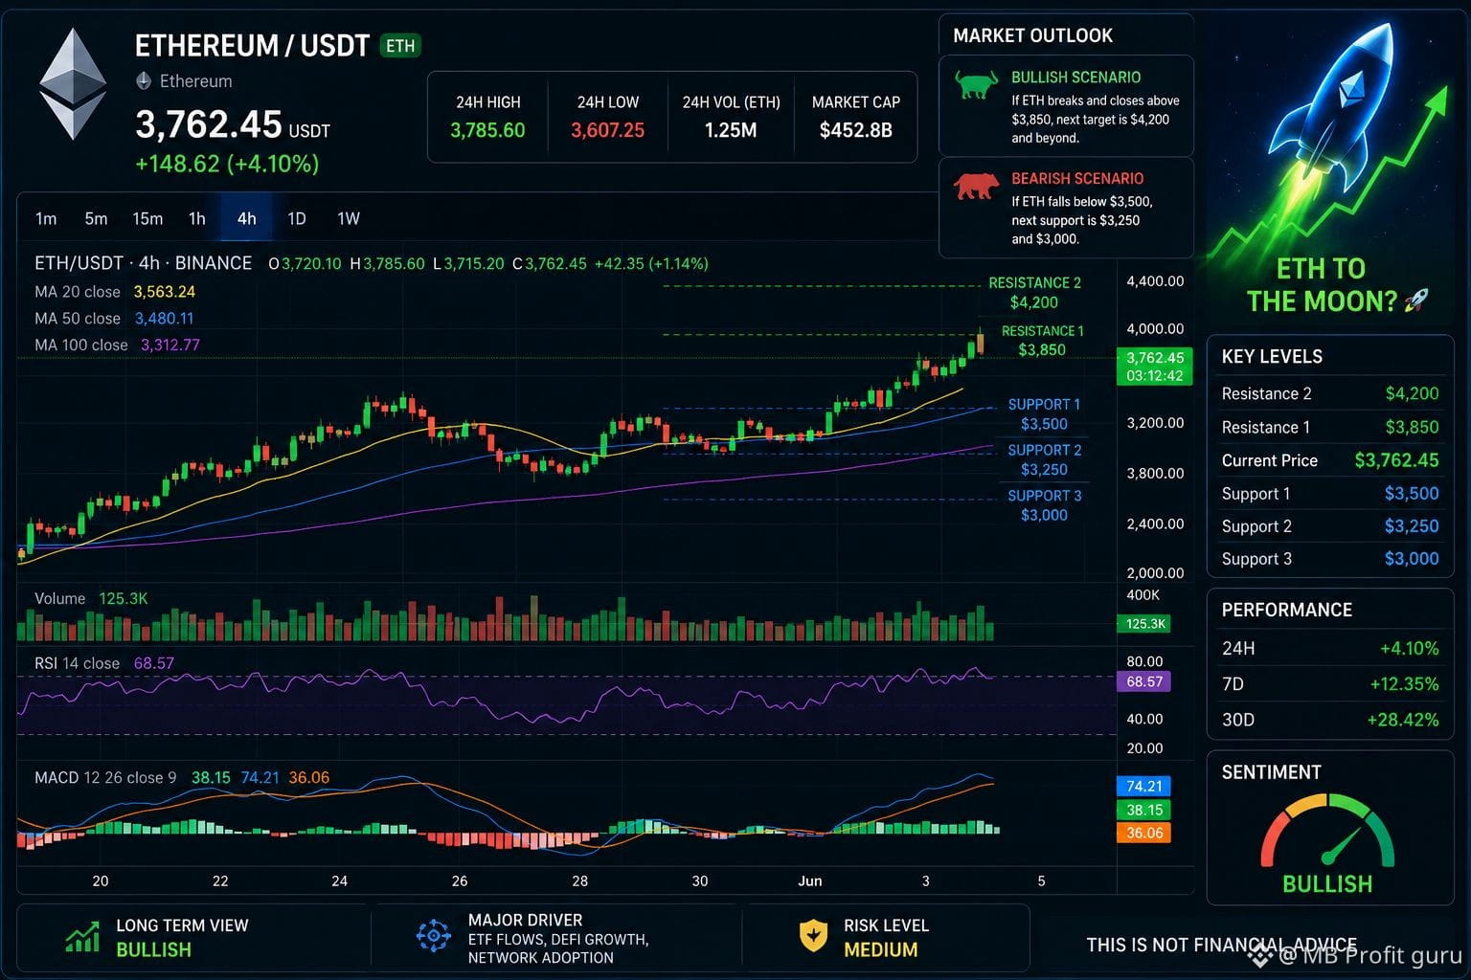This screenshot has height=980, width=1471.
Task: Click the BEARISH SCENARIO heading
Action: 1077,179
